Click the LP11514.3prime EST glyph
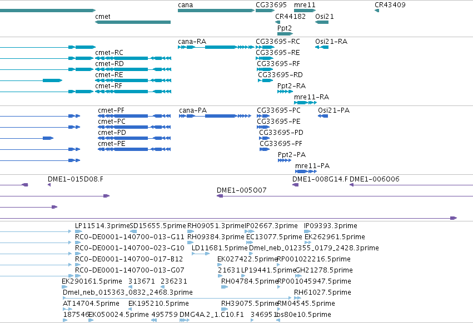The image size is (473, 323). [x=78, y=231]
